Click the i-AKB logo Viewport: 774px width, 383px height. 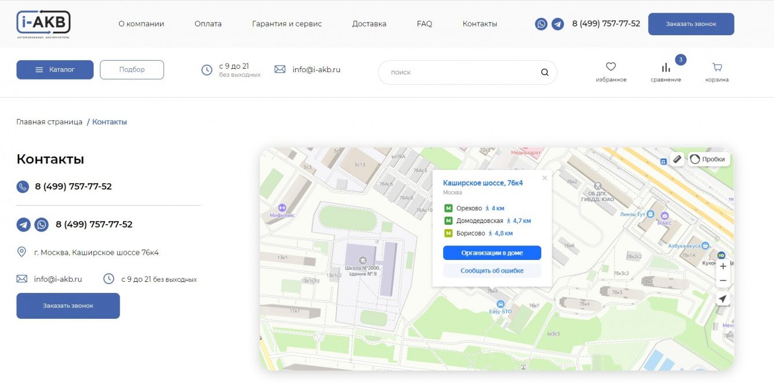(43, 24)
